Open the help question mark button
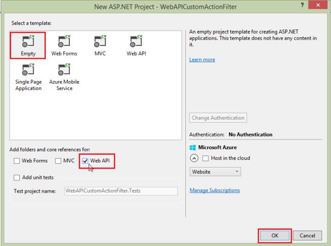 (x=302, y=5)
